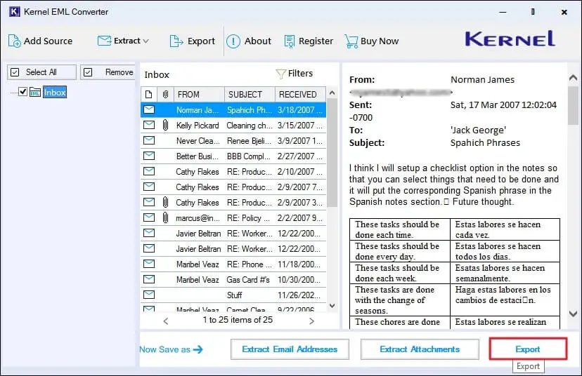Open the Extract envelope toolbar button

pyautogui.click(x=104, y=41)
